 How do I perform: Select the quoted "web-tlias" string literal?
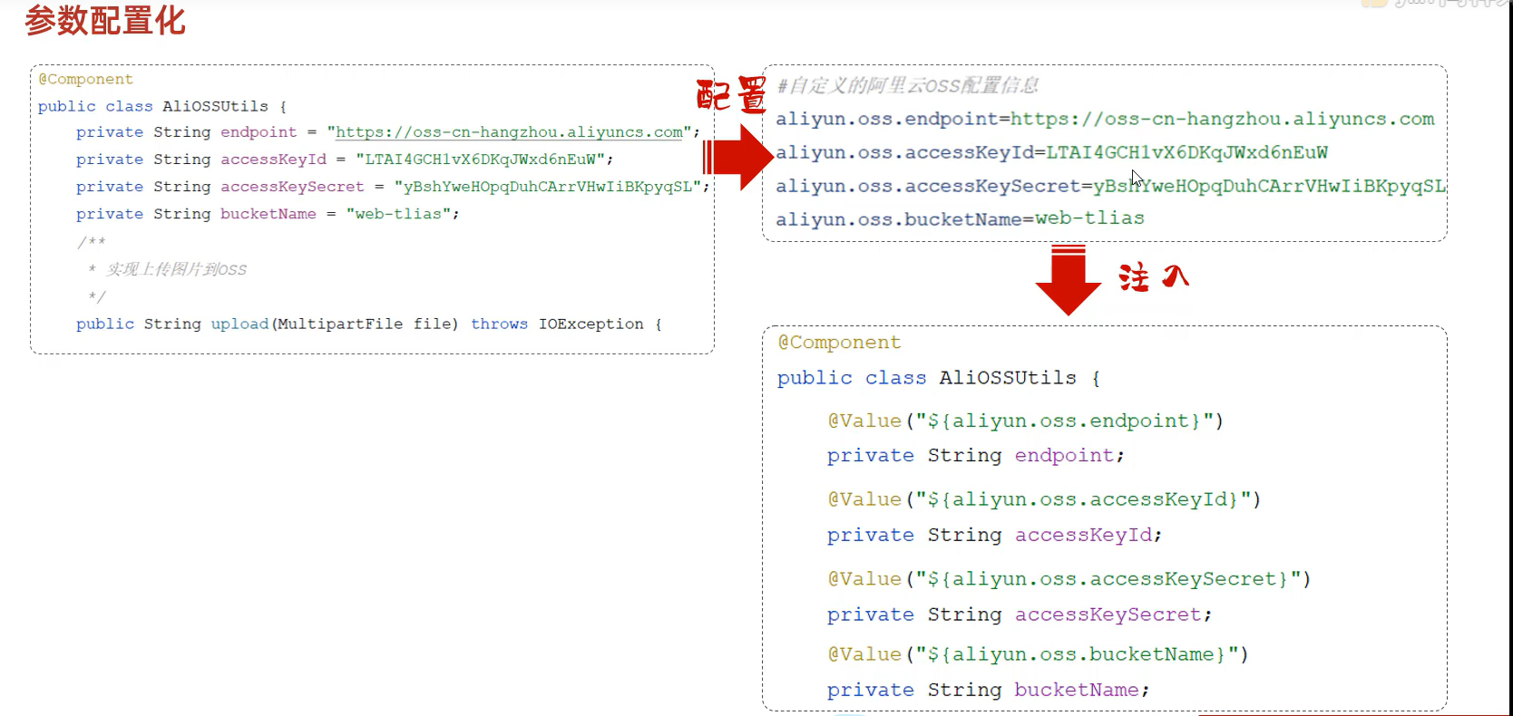(398, 214)
